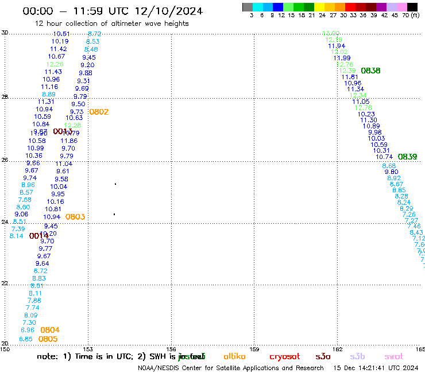
Task: Click wave height value 8.43
Action: pos(416,232)
